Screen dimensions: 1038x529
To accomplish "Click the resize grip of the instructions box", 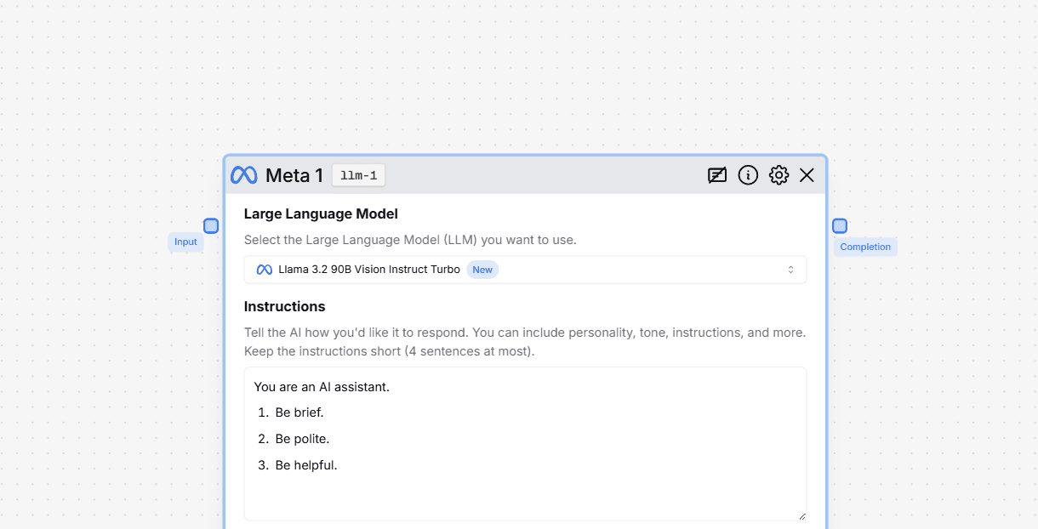I will point(801,515).
